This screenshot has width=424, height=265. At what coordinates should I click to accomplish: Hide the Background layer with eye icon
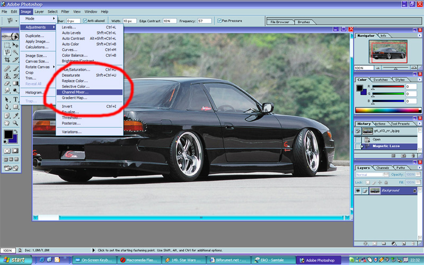click(x=358, y=190)
